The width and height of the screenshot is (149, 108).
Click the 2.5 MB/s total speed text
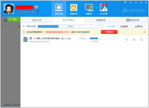pyautogui.click(x=111, y=26)
